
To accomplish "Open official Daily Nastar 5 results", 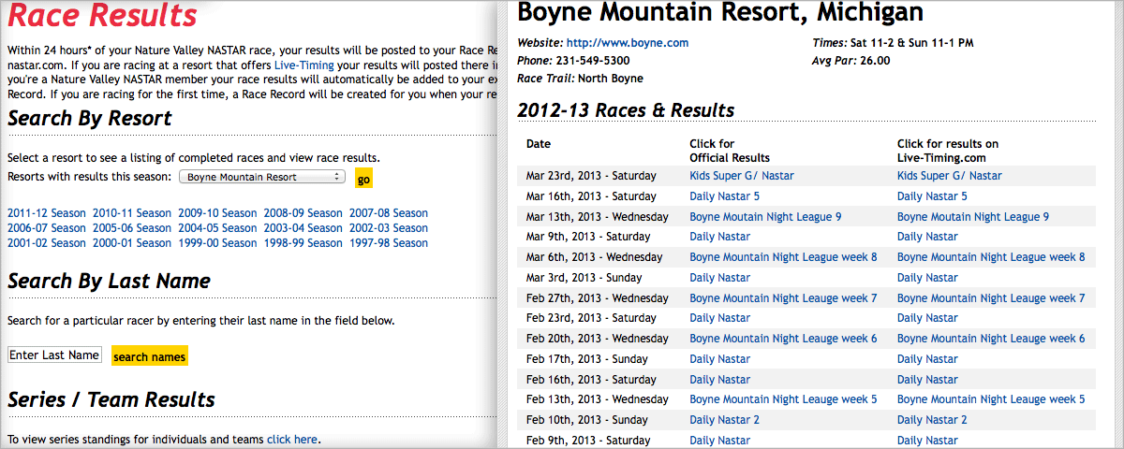I will click(x=724, y=196).
